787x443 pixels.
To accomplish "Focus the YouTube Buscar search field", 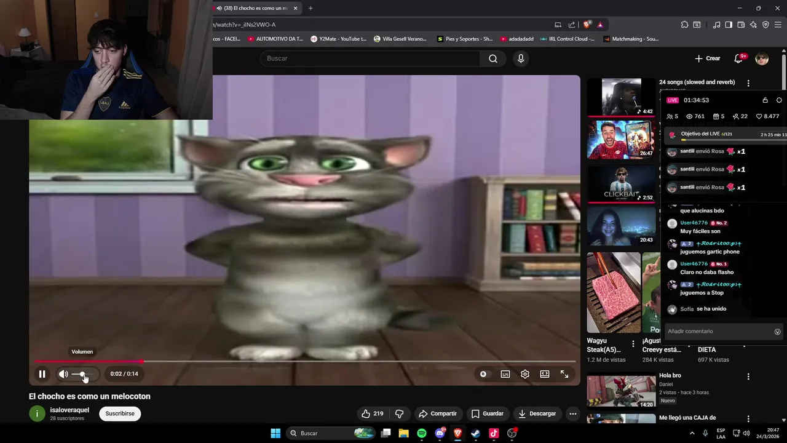I will click(371, 58).
